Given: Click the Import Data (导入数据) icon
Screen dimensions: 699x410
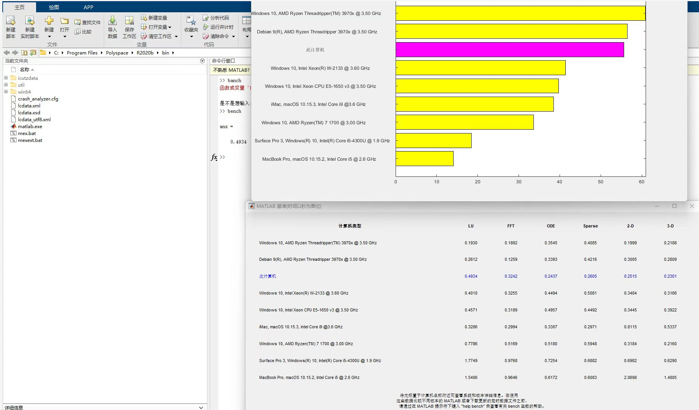Looking at the screenshot, I should [113, 21].
